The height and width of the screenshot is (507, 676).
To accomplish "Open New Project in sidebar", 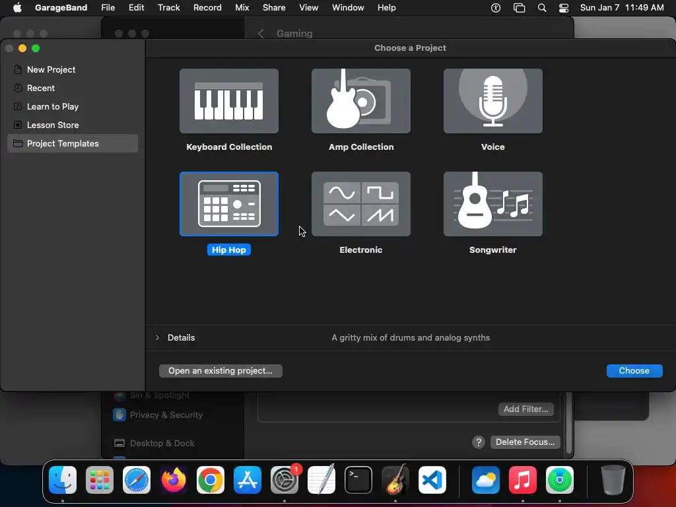I will (73, 69).
